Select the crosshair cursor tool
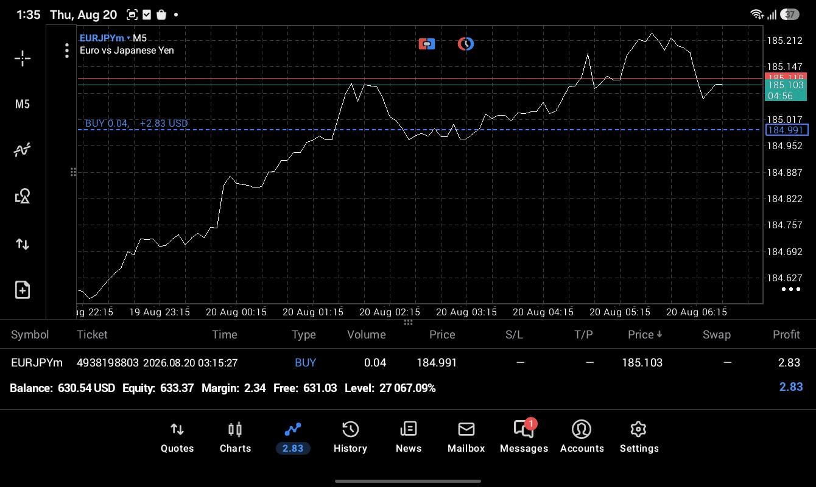This screenshot has width=816, height=487. [x=23, y=58]
